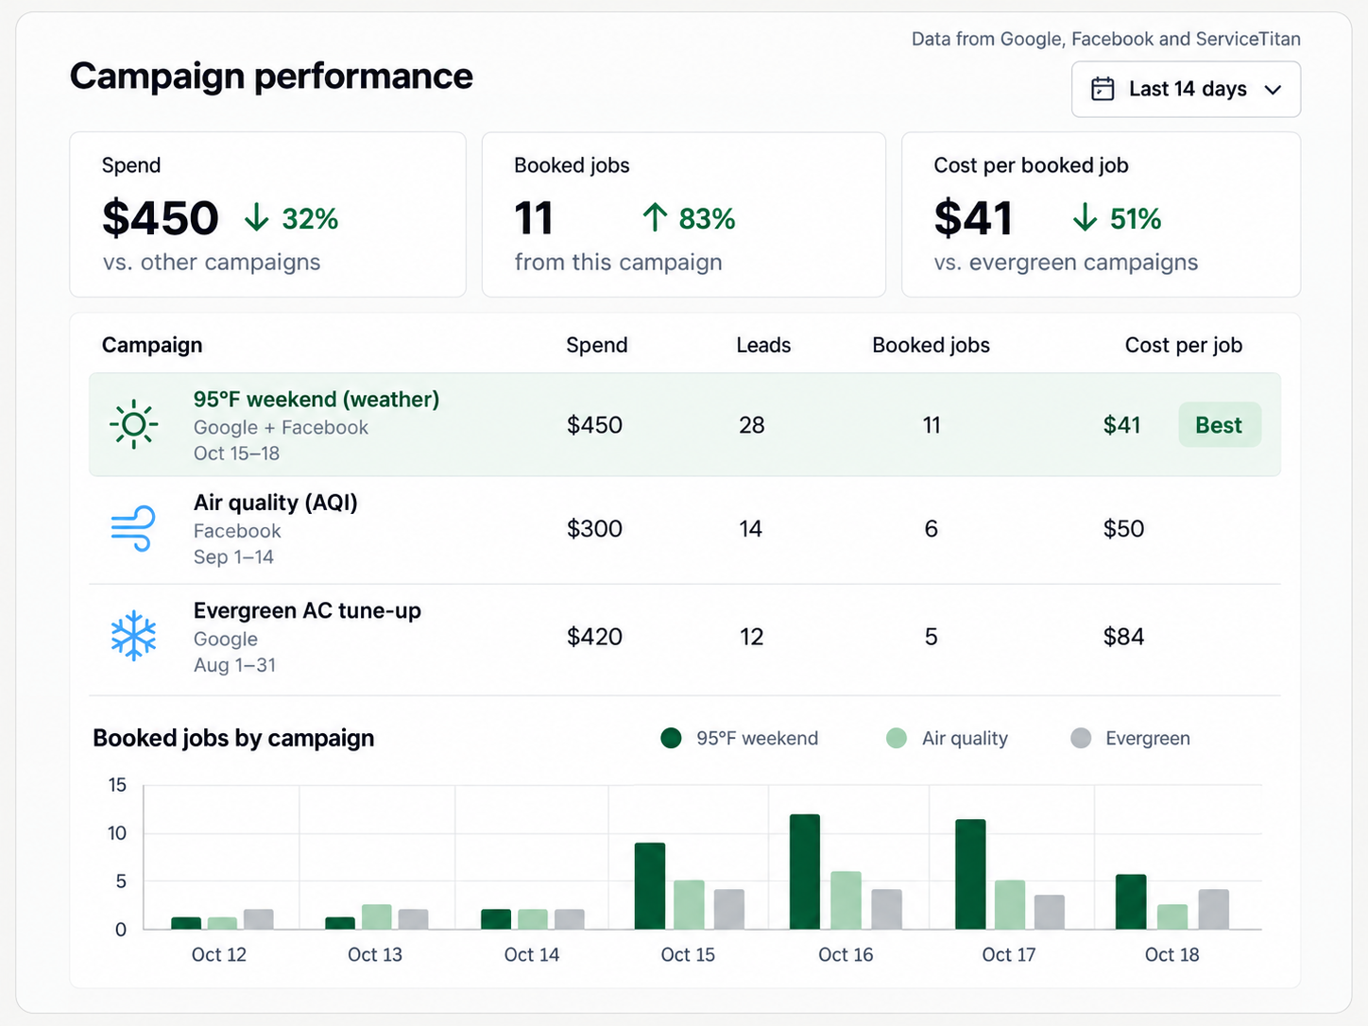Click the gray Evergreen legend dot

pos(1081,738)
